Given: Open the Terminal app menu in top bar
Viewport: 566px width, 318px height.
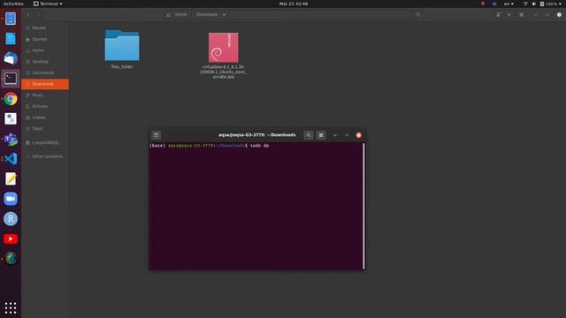Looking at the screenshot, I should click(48, 4).
